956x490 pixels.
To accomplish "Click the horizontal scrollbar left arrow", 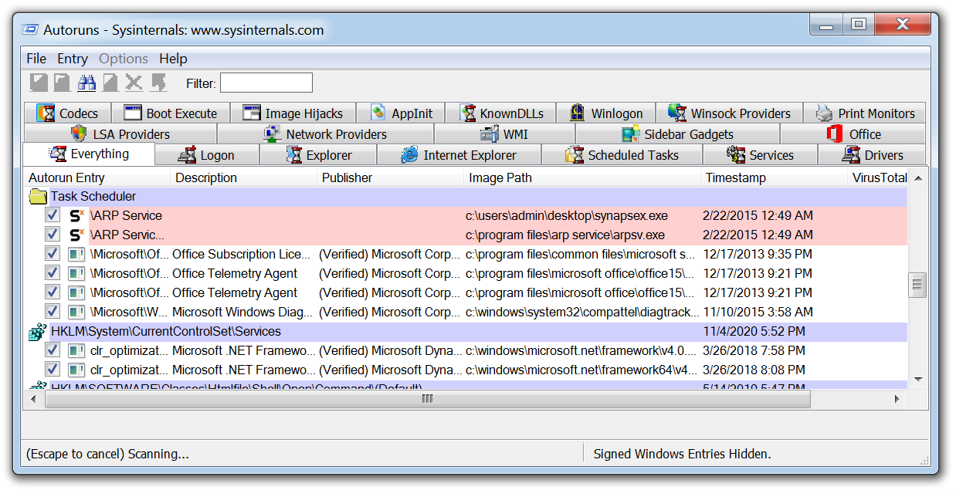I will click(34, 399).
